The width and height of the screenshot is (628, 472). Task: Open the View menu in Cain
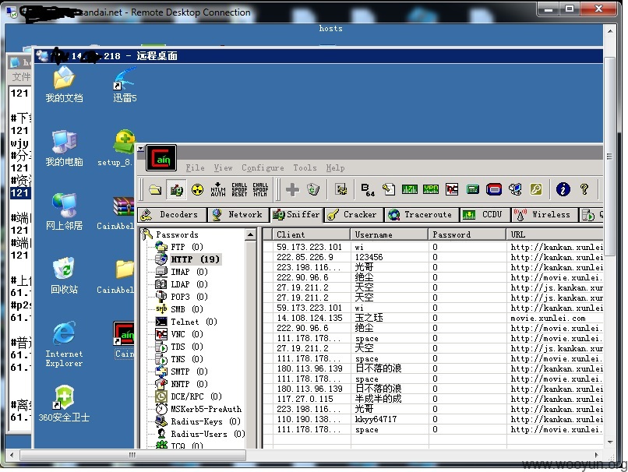(223, 167)
